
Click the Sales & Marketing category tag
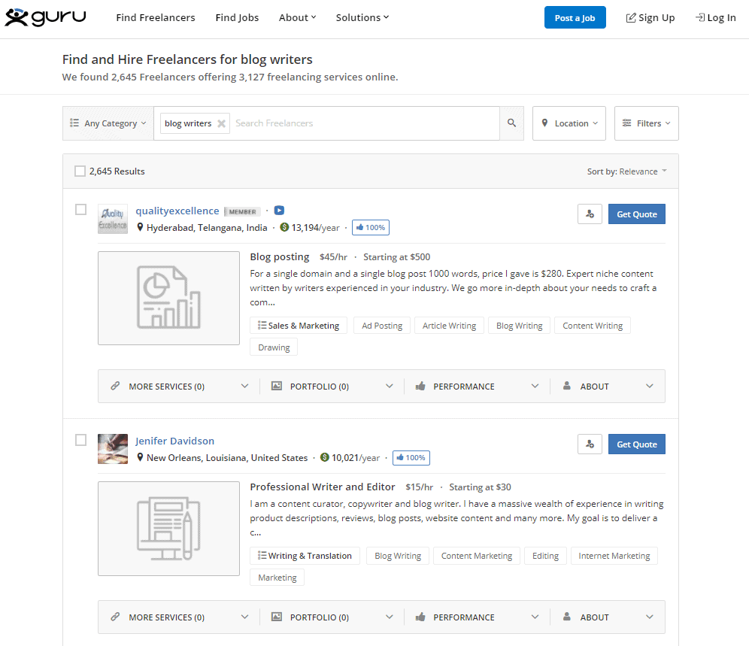[x=298, y=326]
